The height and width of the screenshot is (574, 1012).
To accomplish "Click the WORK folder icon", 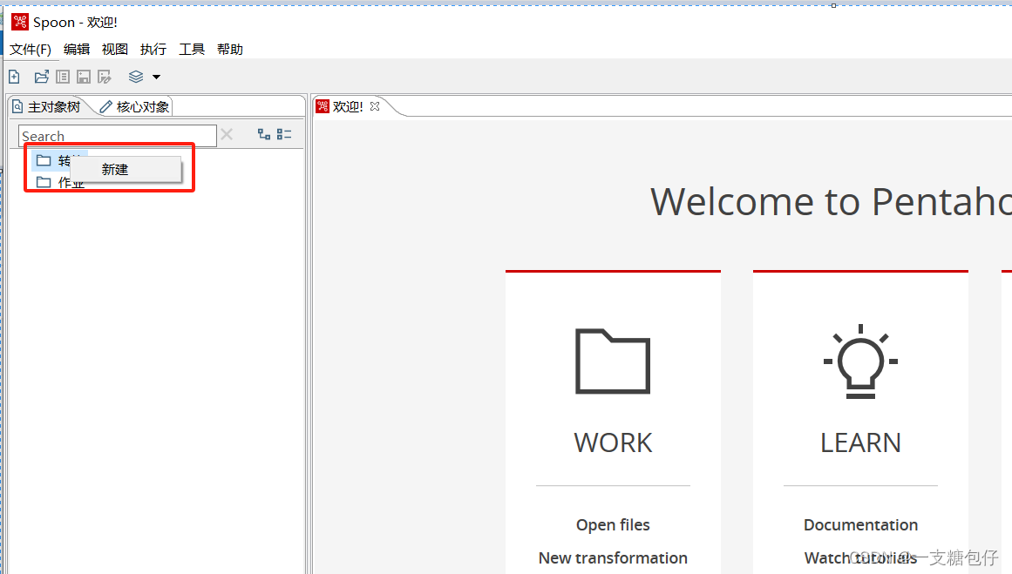I will (x=613, y=361).
